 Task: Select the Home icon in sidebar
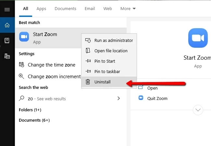click(x=7, y=25)
